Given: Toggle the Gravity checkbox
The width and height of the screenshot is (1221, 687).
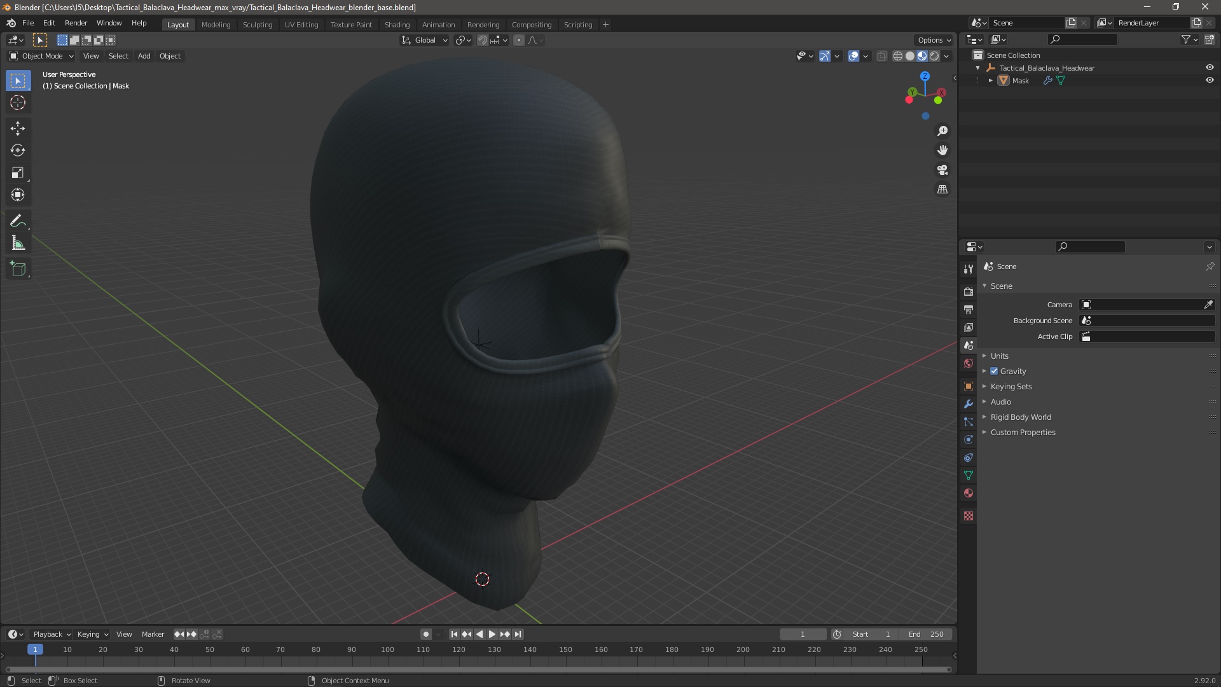Looking at the screenshot, I should point(994,371).
